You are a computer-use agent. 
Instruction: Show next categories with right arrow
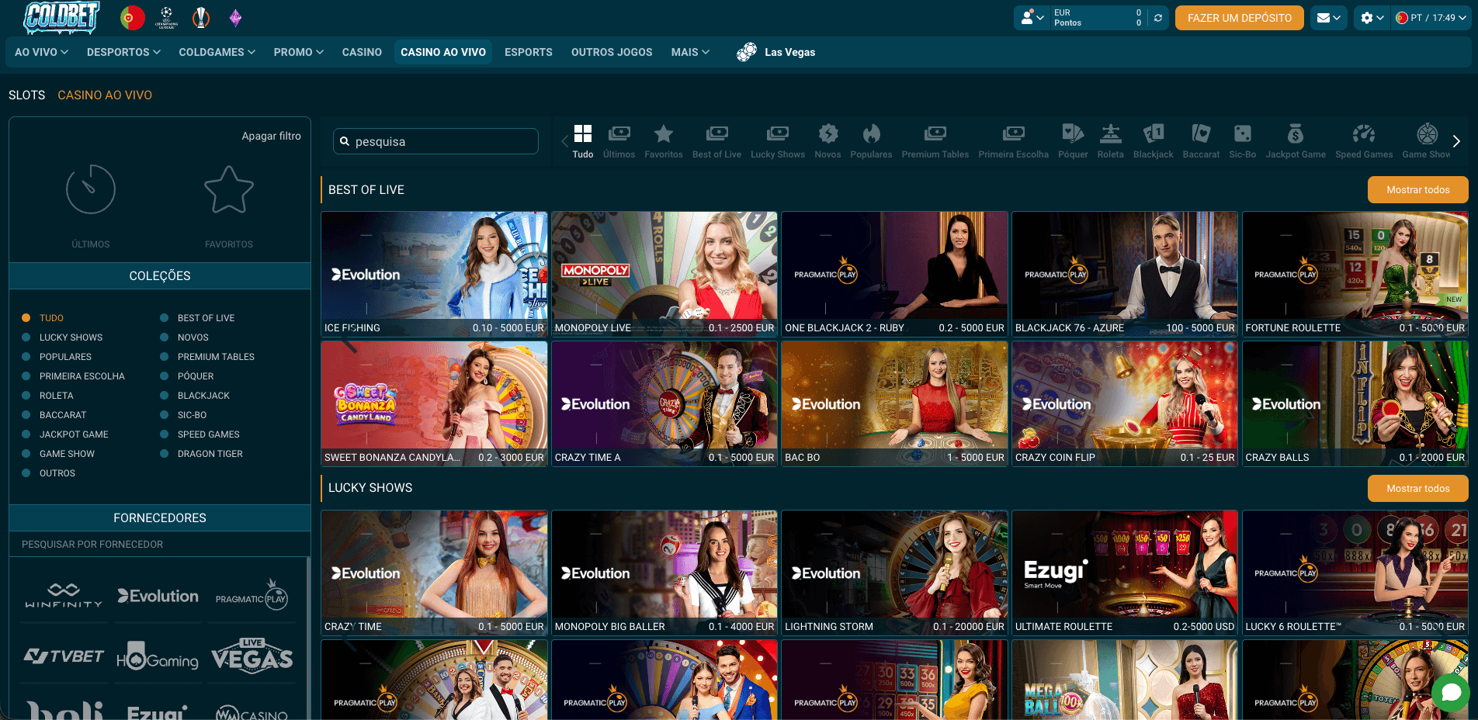(1456, 141)
